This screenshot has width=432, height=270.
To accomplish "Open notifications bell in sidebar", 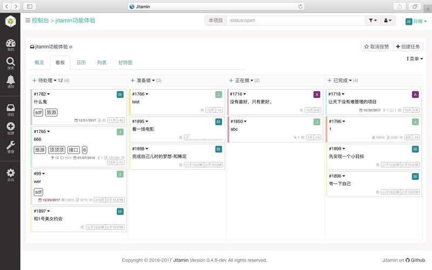I will tap(10, 81).
